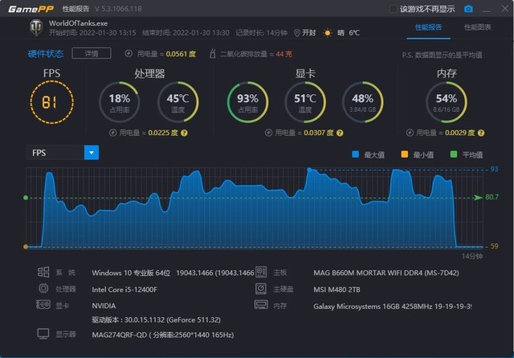The image size is (514, 358).
Task: Click the FPS combo box field
Action: [x=63, y=153]
